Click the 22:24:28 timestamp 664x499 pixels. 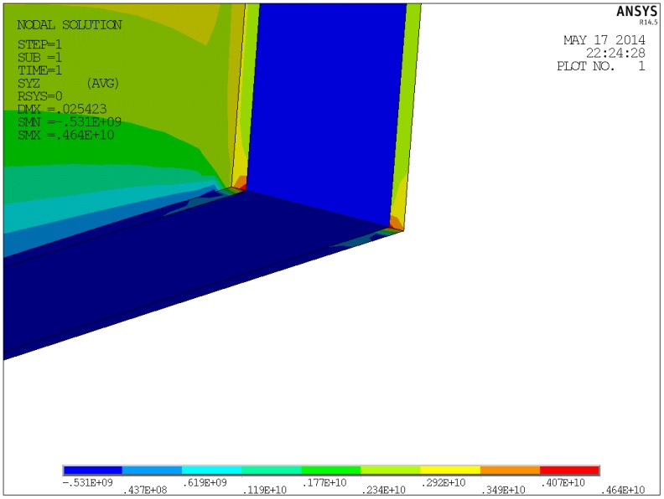tap(615, 53)
